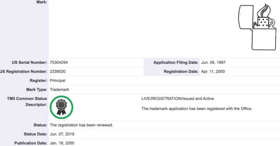Click the sentence about registration with the Office
The image size is (280, 146).
(197, 109)
